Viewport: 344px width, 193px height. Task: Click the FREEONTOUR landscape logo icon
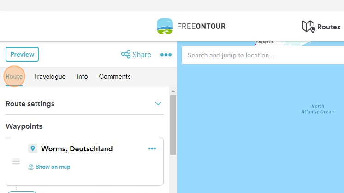pyautogui.click(x=165, y=26)
